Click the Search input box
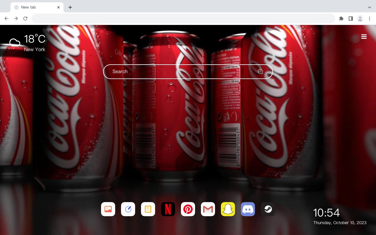This screenshot has width=376, height=235. point(188,72)
